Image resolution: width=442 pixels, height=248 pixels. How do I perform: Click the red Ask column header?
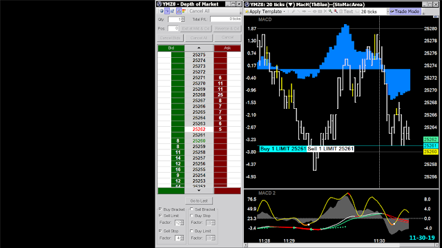pyautogui.click(x=227, y=48)
